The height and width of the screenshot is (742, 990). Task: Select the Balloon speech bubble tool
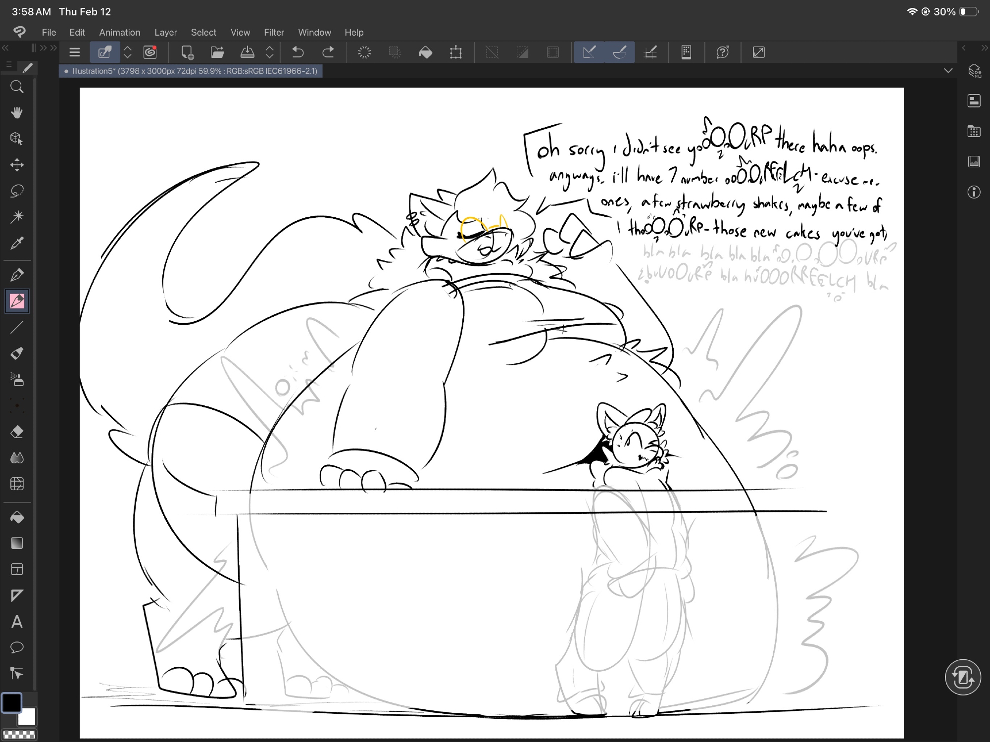[17, 647]
